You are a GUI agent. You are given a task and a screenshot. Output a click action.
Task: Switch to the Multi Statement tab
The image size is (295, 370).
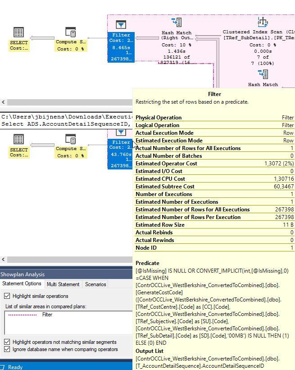click(63, 284)
